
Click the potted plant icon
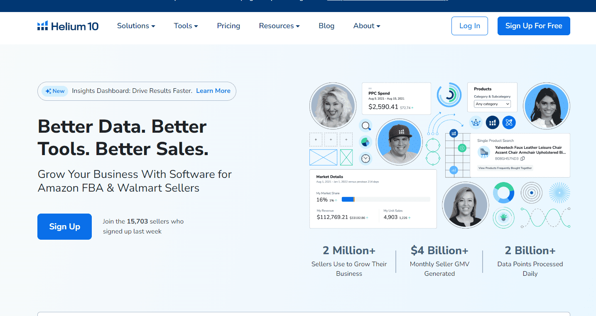pyautogui.click(x=503, y=217)
